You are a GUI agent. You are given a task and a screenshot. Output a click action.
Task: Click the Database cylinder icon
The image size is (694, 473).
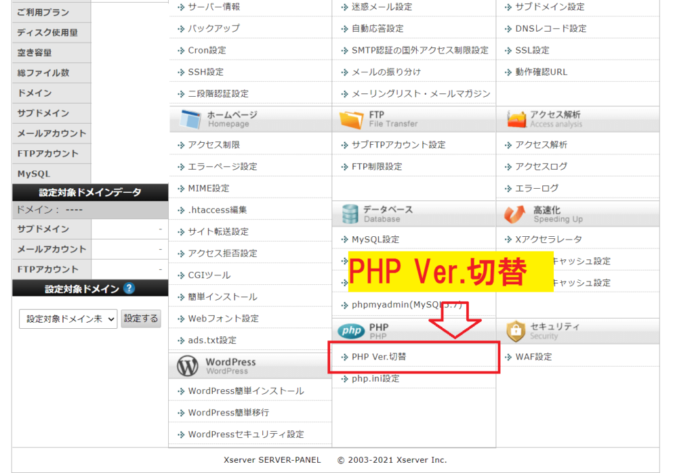click(350, 214)
